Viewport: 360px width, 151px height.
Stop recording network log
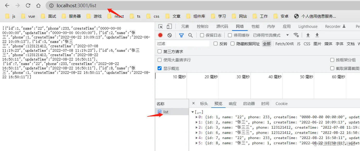160,35
